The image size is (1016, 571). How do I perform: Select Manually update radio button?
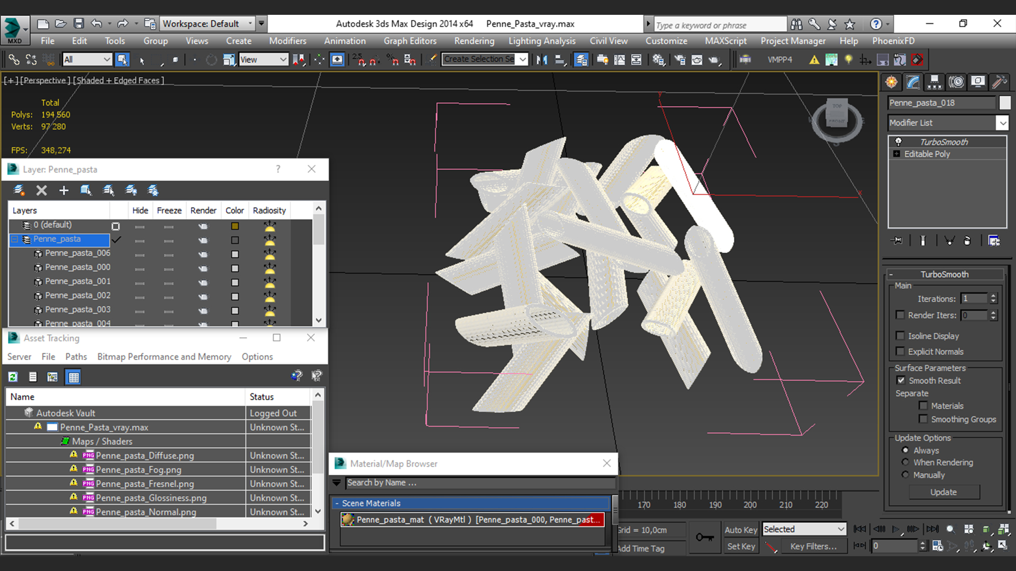pyautogui.click(x=905, y=475)
